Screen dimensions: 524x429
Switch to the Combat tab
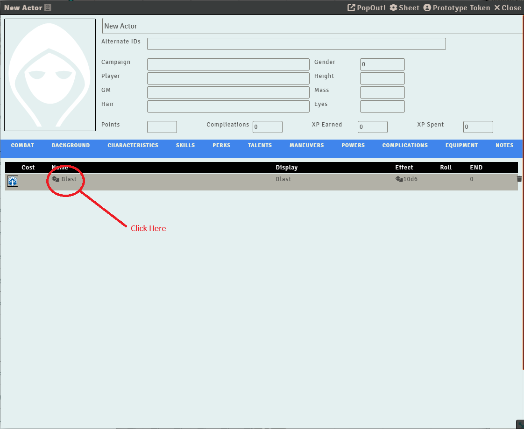coord(22,146)
